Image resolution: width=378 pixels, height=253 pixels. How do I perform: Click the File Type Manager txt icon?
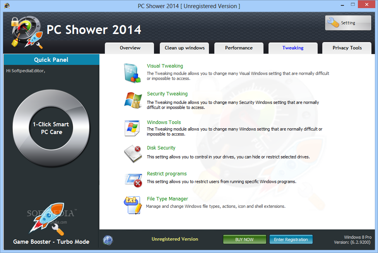(133, 205)
